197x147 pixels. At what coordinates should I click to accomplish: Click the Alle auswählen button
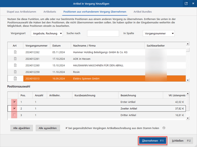click(48, 128)
